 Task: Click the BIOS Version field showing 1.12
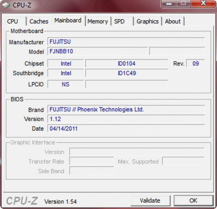click(x=126, y=119)
